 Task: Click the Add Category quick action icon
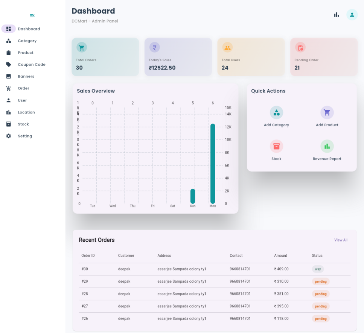click(276, 112)
